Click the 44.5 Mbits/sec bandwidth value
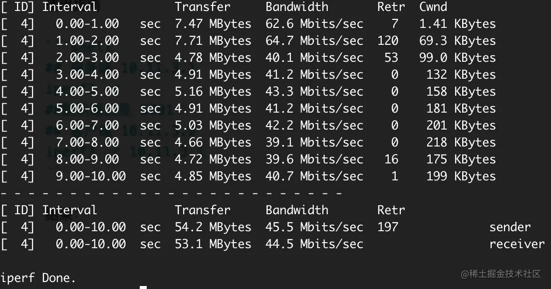551x289 pixels. pos(314,244)
